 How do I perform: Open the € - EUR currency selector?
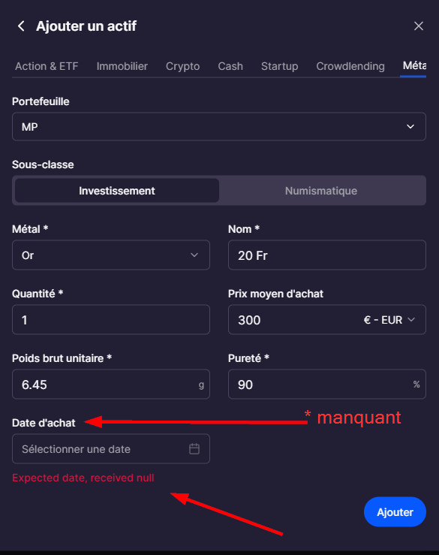point(389,320)
